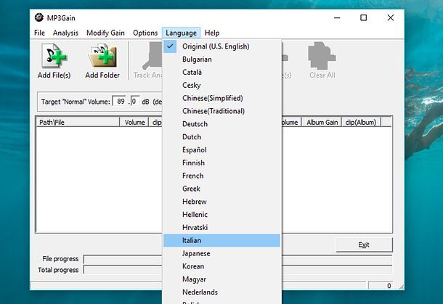
Task: Open the Modify Gain menu
Action: point(105,33)
